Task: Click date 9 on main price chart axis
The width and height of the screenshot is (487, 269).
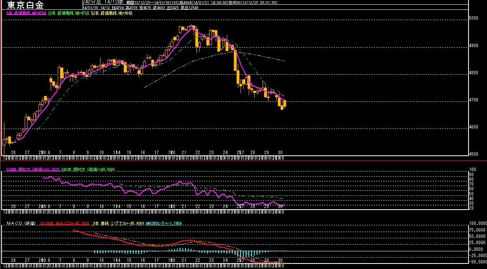Action: tap(87, 152)
